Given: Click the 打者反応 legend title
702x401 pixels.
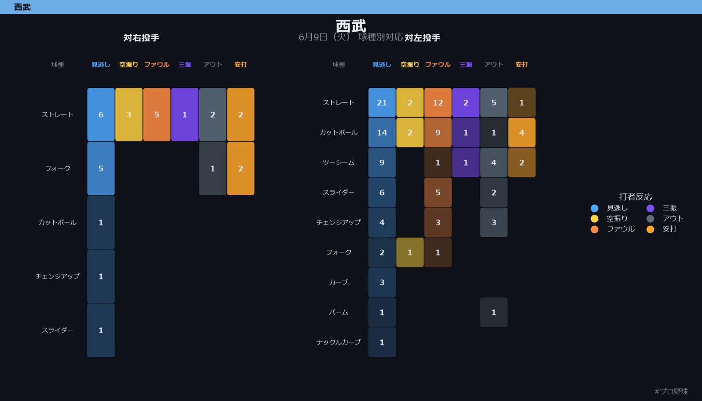Looking at the screenshot, I should (x=635, y=197).
